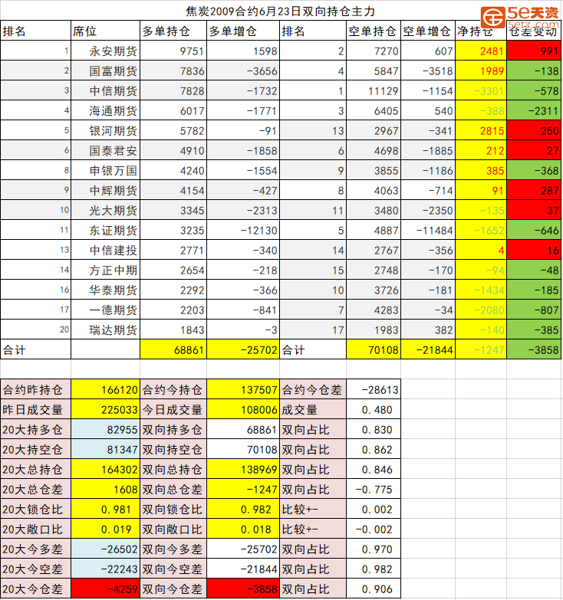The height and width of the screenshot is (600, 563).
Task: Click the 永安期货 seat cell
Action: click(x=105, y=51)
